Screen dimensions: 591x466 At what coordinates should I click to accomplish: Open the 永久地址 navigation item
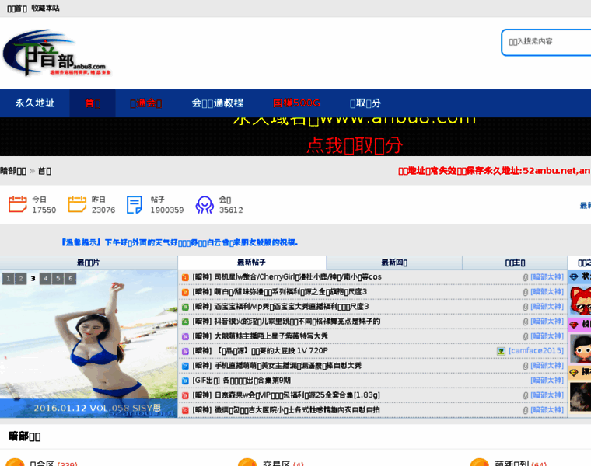35,103
